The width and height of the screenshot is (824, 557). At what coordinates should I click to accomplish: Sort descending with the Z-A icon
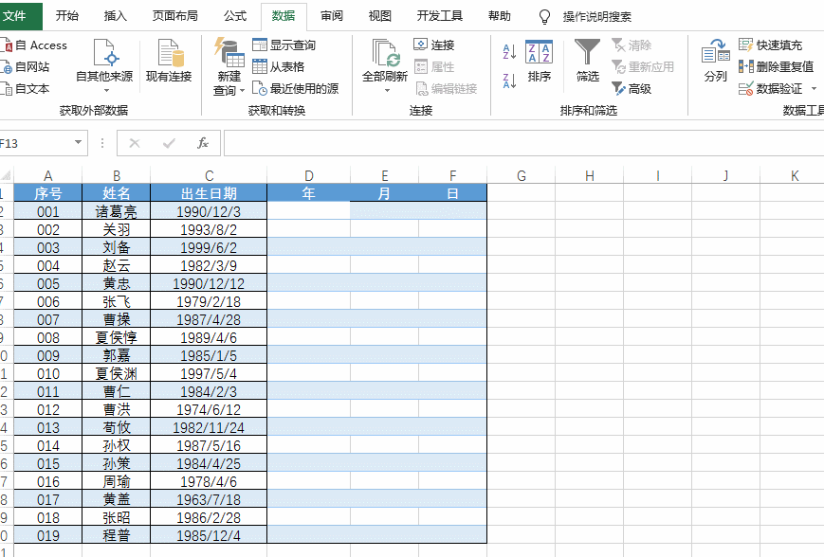point(509,81)
